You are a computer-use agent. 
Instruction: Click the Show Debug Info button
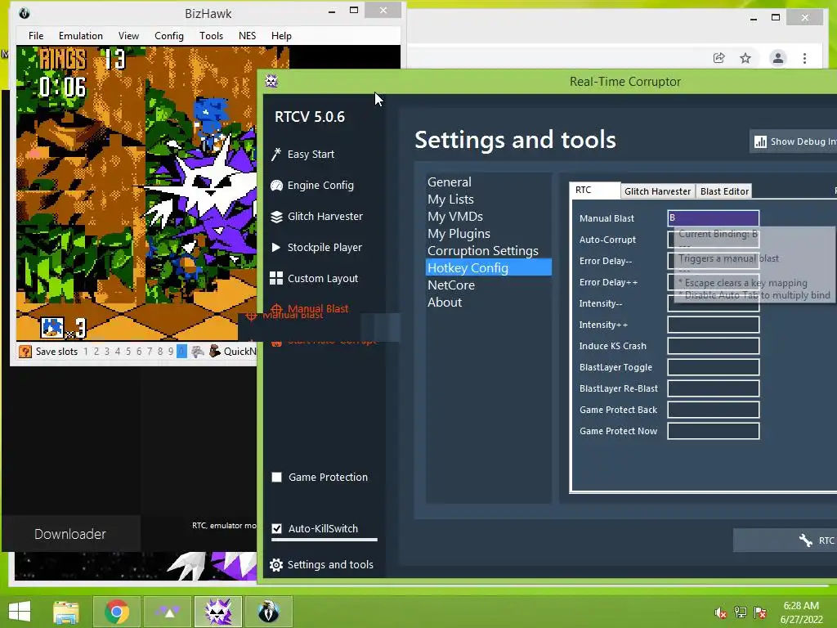(x=794, y=141)
